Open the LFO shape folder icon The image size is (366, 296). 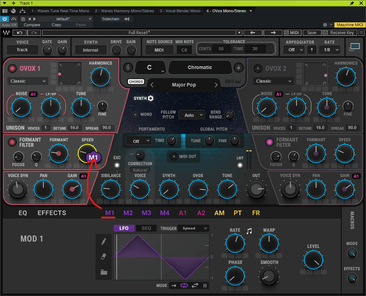[x=104, y=272]
